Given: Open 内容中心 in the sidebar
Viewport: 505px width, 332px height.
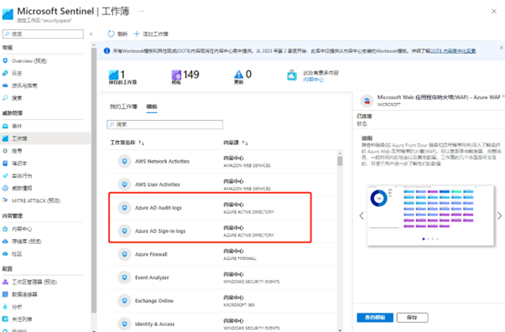Looking at the screenshot, I should [22, 229].
